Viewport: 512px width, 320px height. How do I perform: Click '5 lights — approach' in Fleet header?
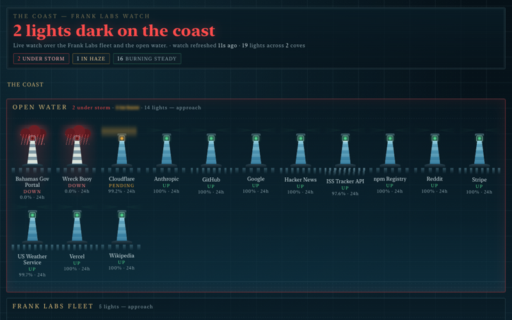(126, 307)
